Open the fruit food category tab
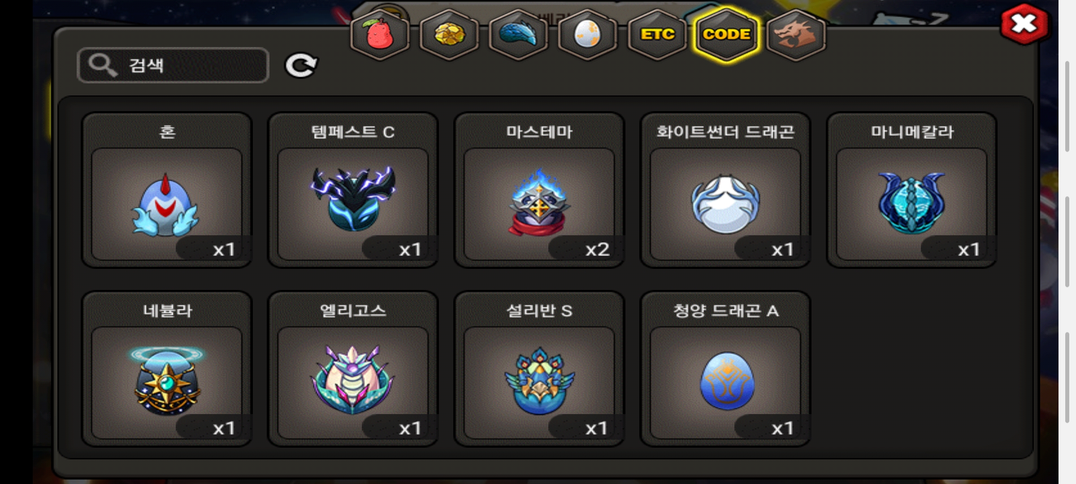Image resolution: width=1076 pixels, height=484 pixels. pyautogui.click(x=380, y=35)
